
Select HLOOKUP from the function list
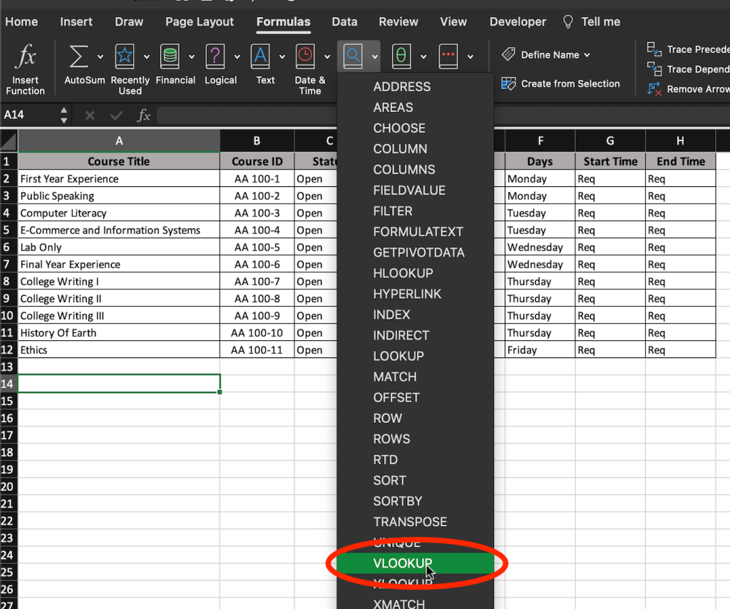(415, 273)
